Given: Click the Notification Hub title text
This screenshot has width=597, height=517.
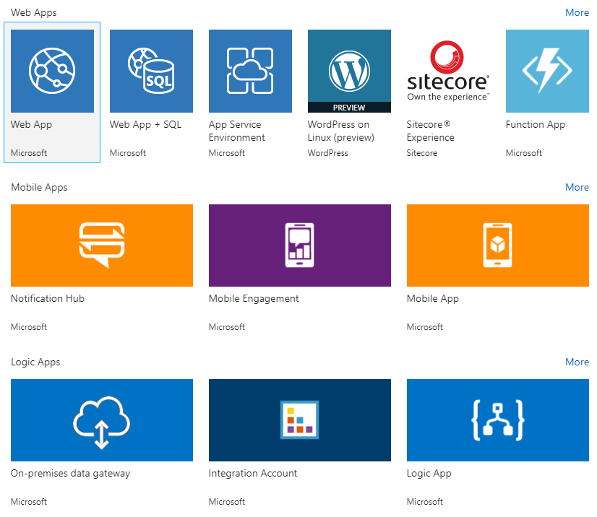Looking at the screenshot, I should click(48, 298).
